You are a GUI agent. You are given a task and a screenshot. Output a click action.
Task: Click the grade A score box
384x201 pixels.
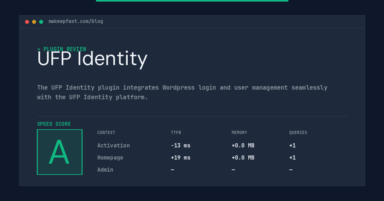click(60, 152)
